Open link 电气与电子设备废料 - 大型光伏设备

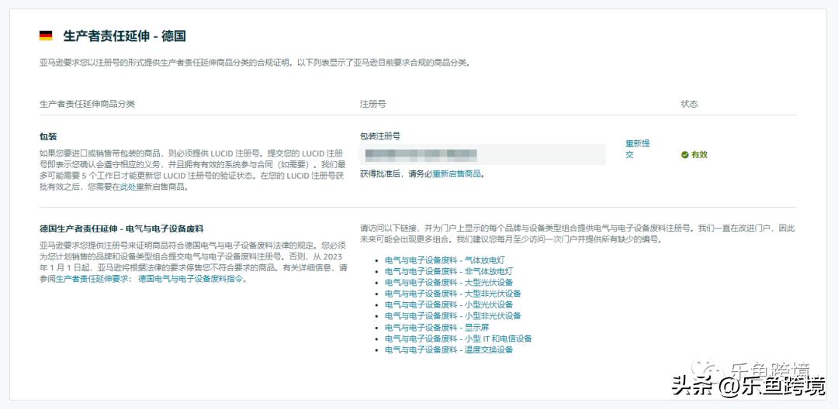point(449,283)
